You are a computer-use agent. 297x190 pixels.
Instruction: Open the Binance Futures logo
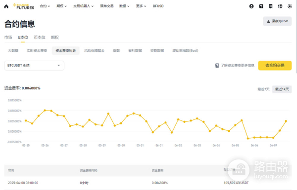pos(24,6)
